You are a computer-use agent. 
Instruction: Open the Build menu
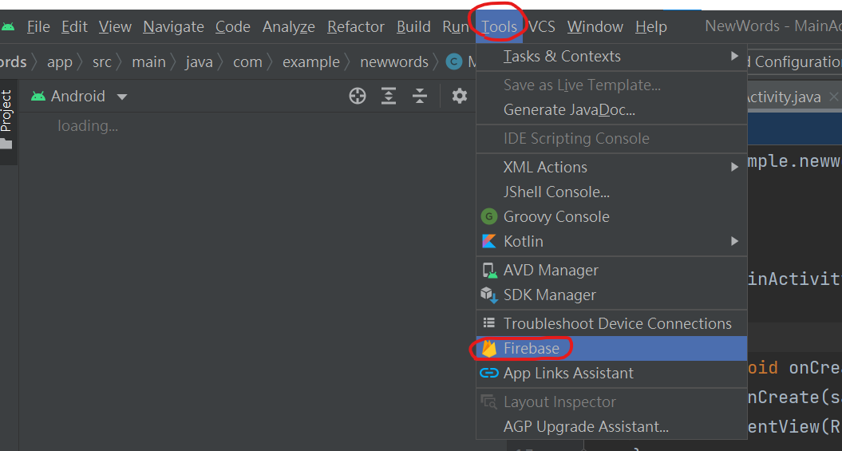coord(413,26)
